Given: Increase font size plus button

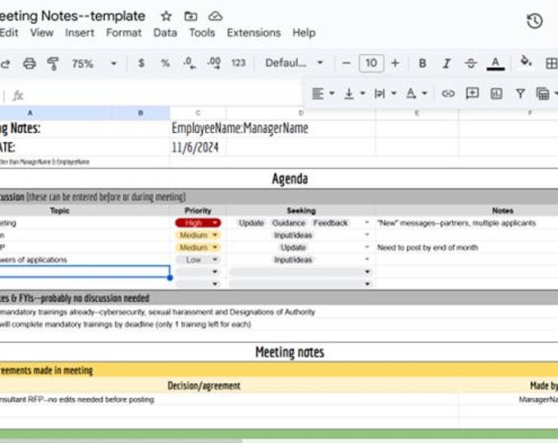Looking at the screenshot, I should 395,63.
